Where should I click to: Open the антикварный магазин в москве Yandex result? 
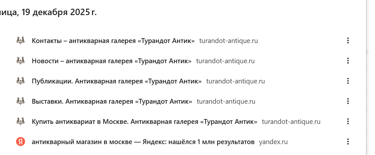[x=143, y=142]
